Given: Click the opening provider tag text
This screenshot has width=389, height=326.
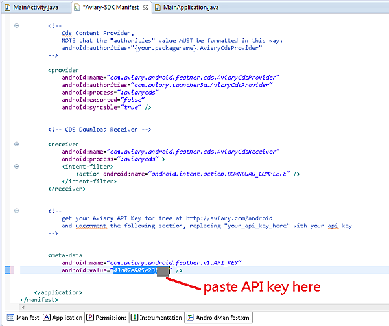Looking at the screenshot, I should click(64, 70).
